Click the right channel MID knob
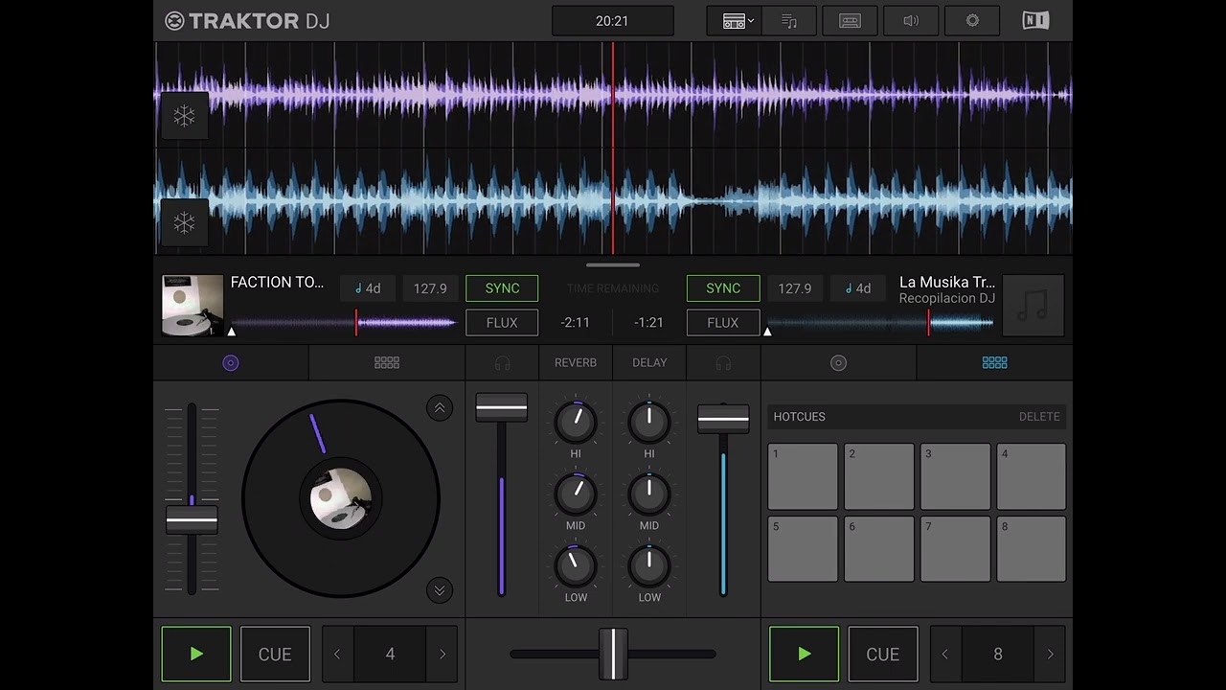 [x=649, y=494]
